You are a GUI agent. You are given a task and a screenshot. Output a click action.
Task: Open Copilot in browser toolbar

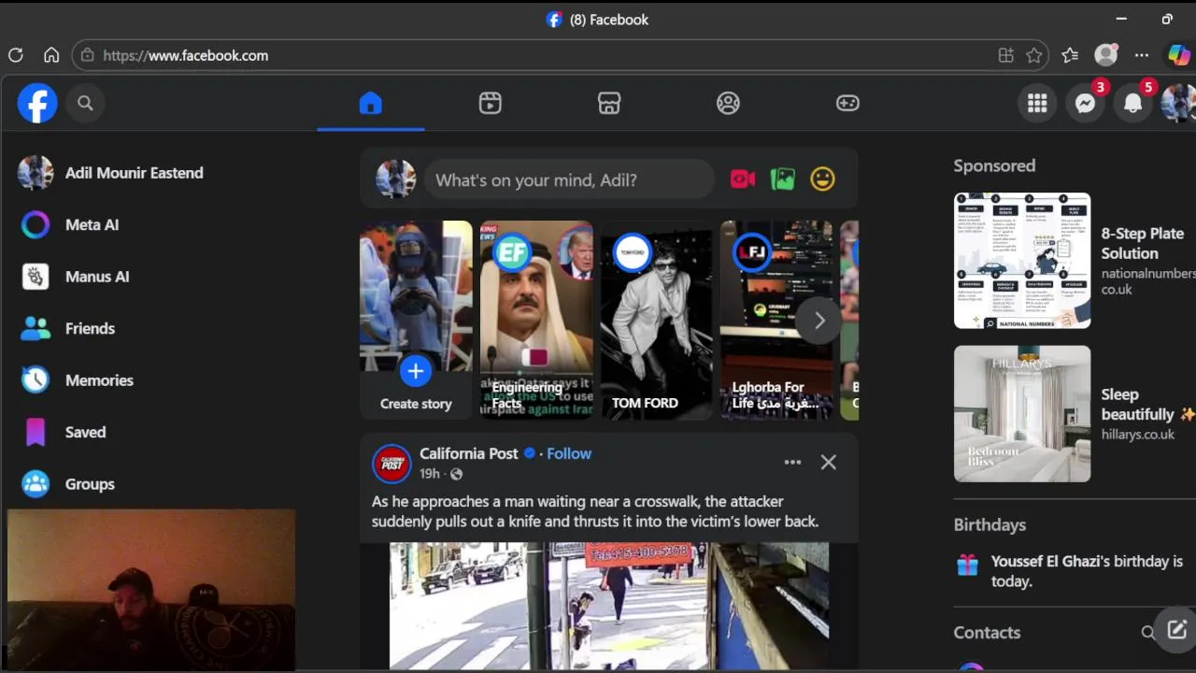tap(1179, 55)
